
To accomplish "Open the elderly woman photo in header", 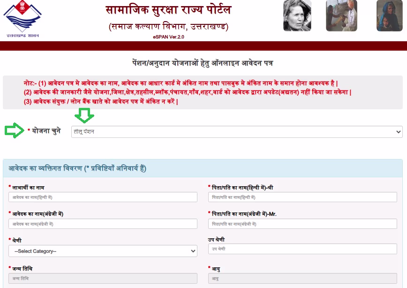I will click(x=297, y=16).
